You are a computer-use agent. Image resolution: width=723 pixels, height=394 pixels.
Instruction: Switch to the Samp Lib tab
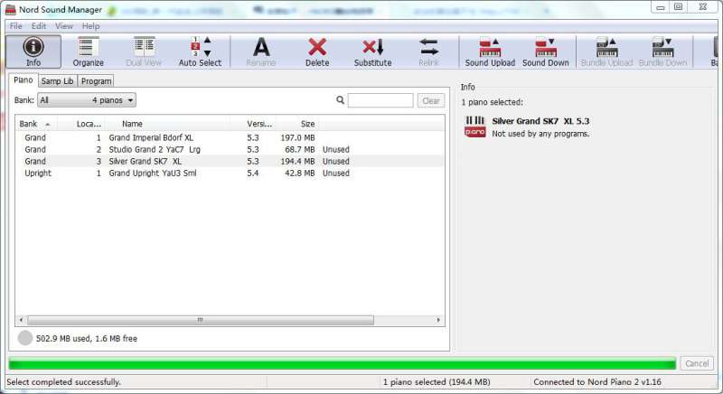point(57,81)
